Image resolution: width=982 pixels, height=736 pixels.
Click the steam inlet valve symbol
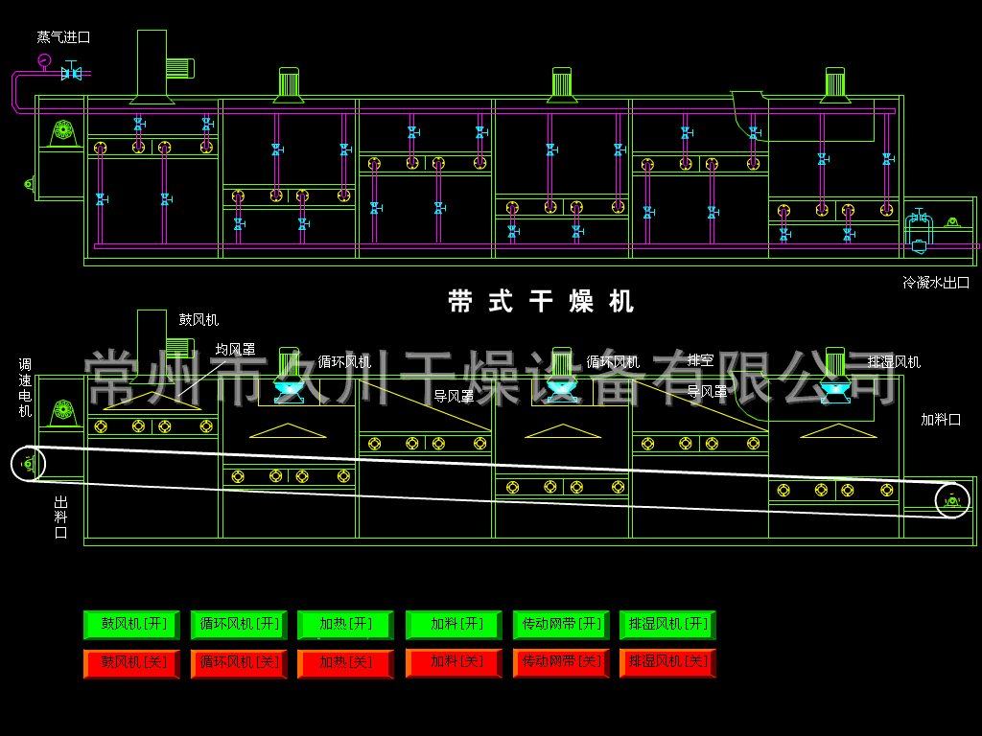pyautogui.click(x=71, y=72)
